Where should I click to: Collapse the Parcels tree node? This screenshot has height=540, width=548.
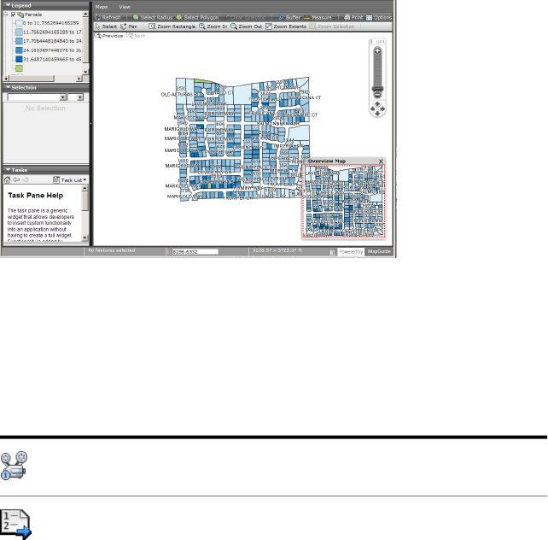tap(6, 15)
